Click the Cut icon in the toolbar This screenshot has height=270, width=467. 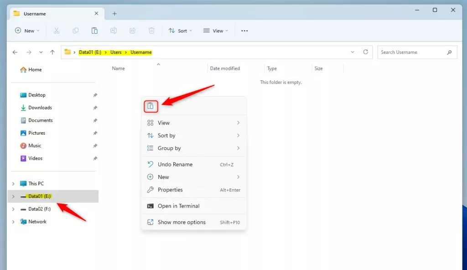tap(57, 31)
